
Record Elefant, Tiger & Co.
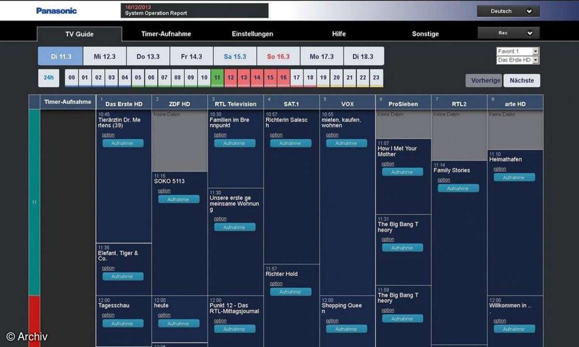123,277
